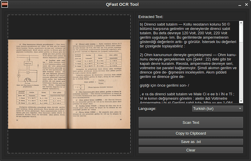Copy extracted text with Copy to Clipboard
This screenshot has width=251, height=161.
point(191,133)
